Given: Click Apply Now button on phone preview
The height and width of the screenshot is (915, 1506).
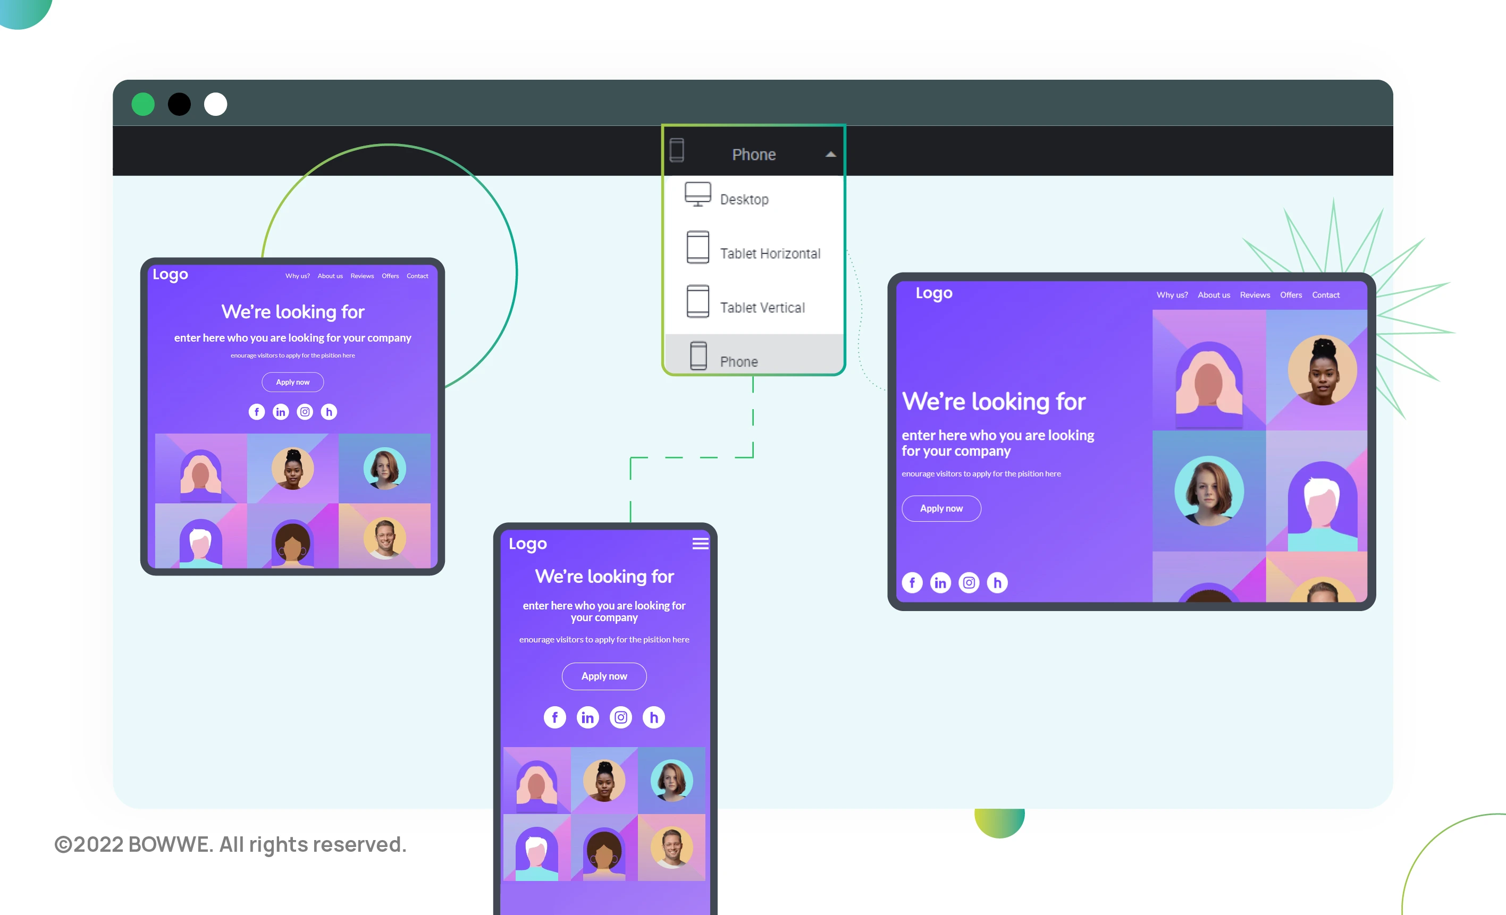Looking at the screenshot, I should pos(604,676).
